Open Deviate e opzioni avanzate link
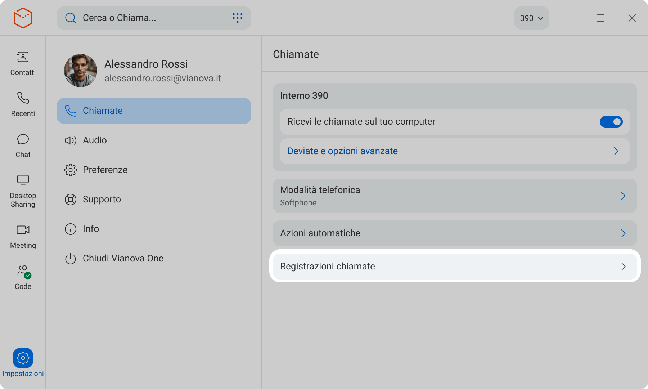The height and width of the screenshot is (389, 648). click(x=342, y=151)
